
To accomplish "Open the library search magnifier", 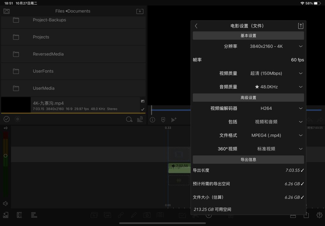I will 129,119.
